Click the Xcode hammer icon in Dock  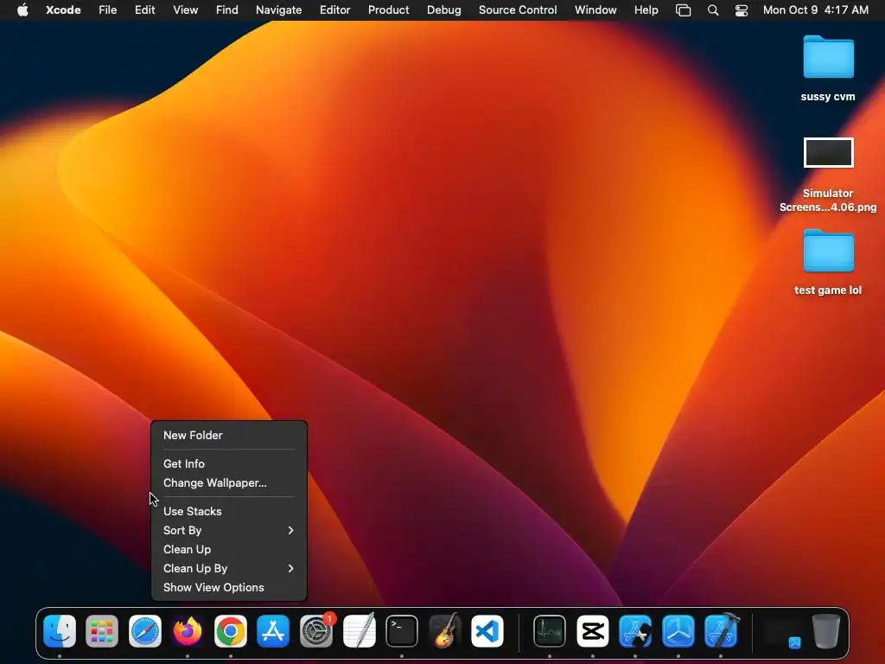click(x=722, y=630)
